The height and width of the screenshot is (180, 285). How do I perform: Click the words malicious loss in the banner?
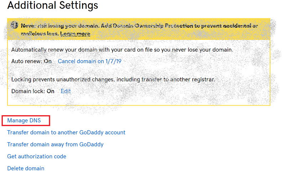[x=39, y=34]
